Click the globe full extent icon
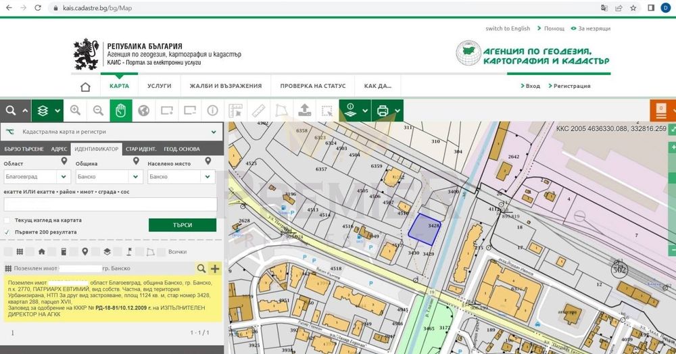Screen dimensions: 676x354 [143, 111]
